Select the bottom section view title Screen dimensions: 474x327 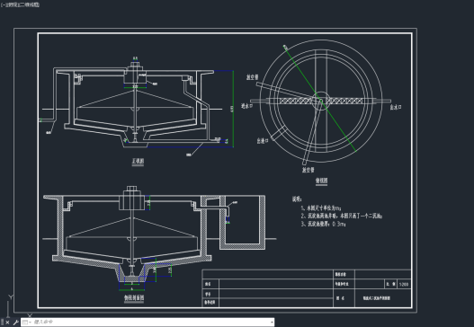click(134, 297)
